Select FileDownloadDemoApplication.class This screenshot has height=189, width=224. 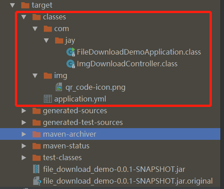(139, 52)
